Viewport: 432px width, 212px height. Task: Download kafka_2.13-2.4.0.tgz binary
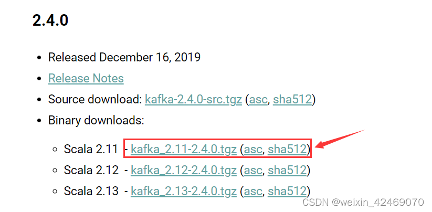pos(184,191)
